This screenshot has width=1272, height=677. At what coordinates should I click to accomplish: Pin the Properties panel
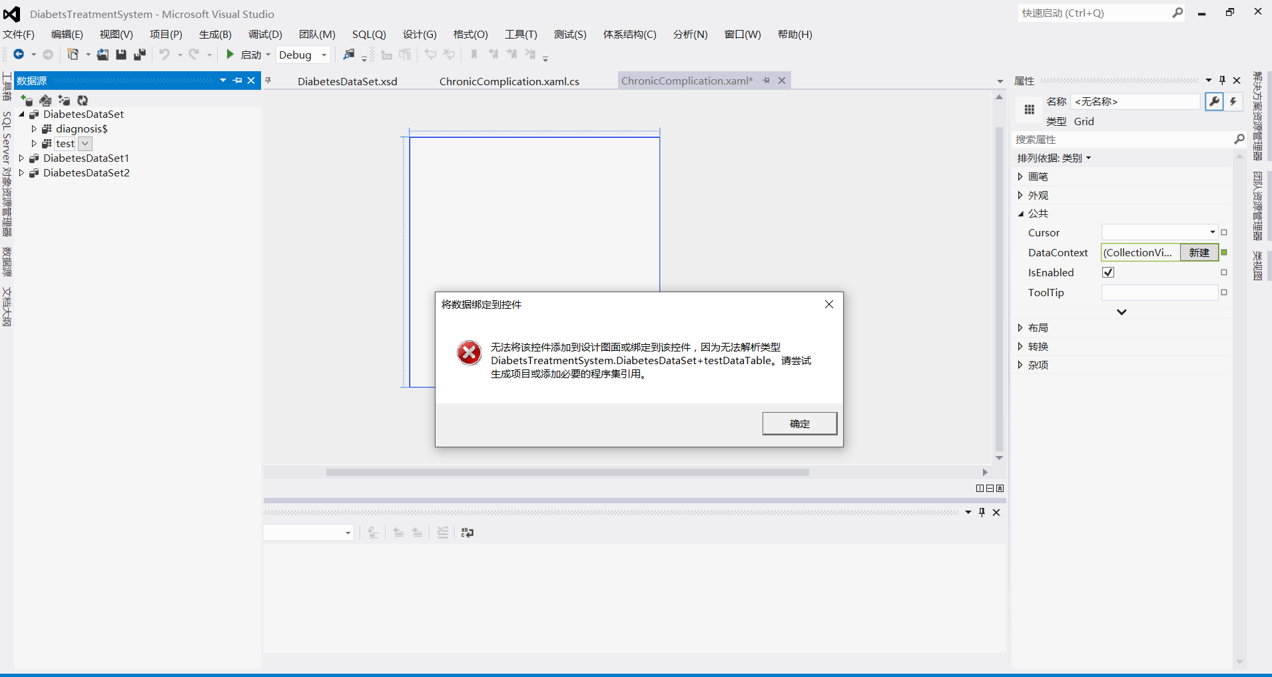pos(1222,81)
